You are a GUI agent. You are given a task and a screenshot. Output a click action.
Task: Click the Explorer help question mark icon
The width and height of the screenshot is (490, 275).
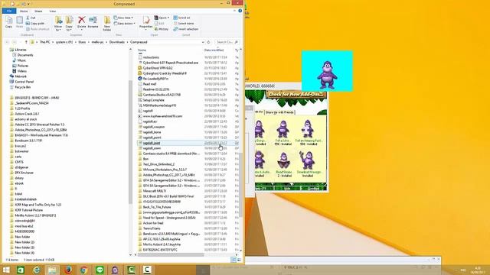point(240,11)
